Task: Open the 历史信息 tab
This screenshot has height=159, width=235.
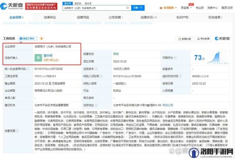Action: tap(215, 18)
